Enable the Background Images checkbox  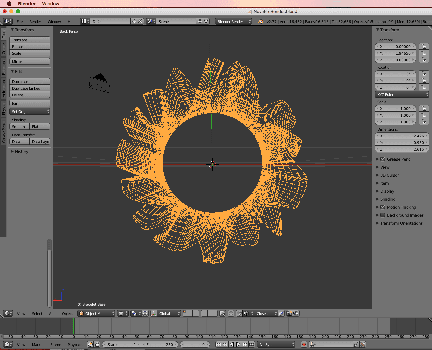point(383,215)
